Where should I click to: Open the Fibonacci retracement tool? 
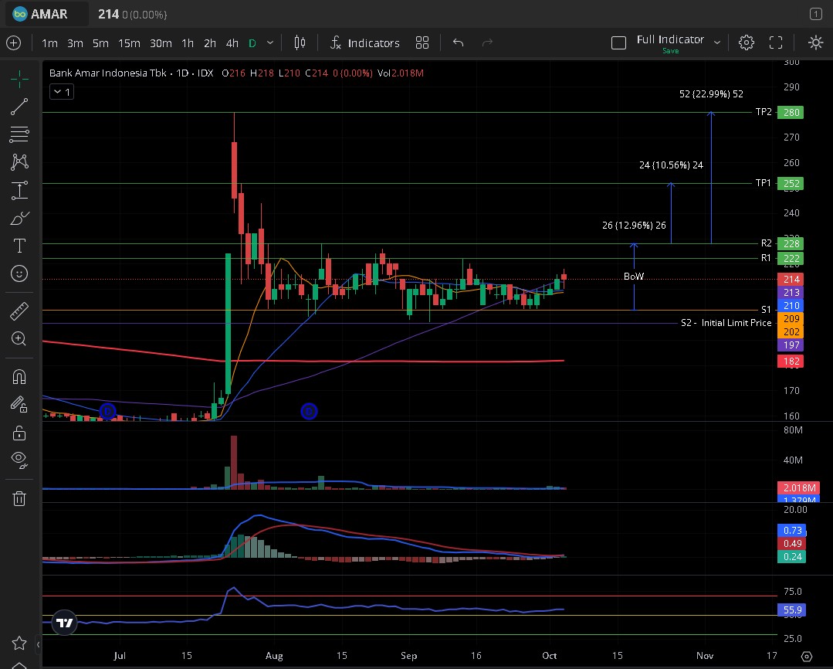click(20, 134)
